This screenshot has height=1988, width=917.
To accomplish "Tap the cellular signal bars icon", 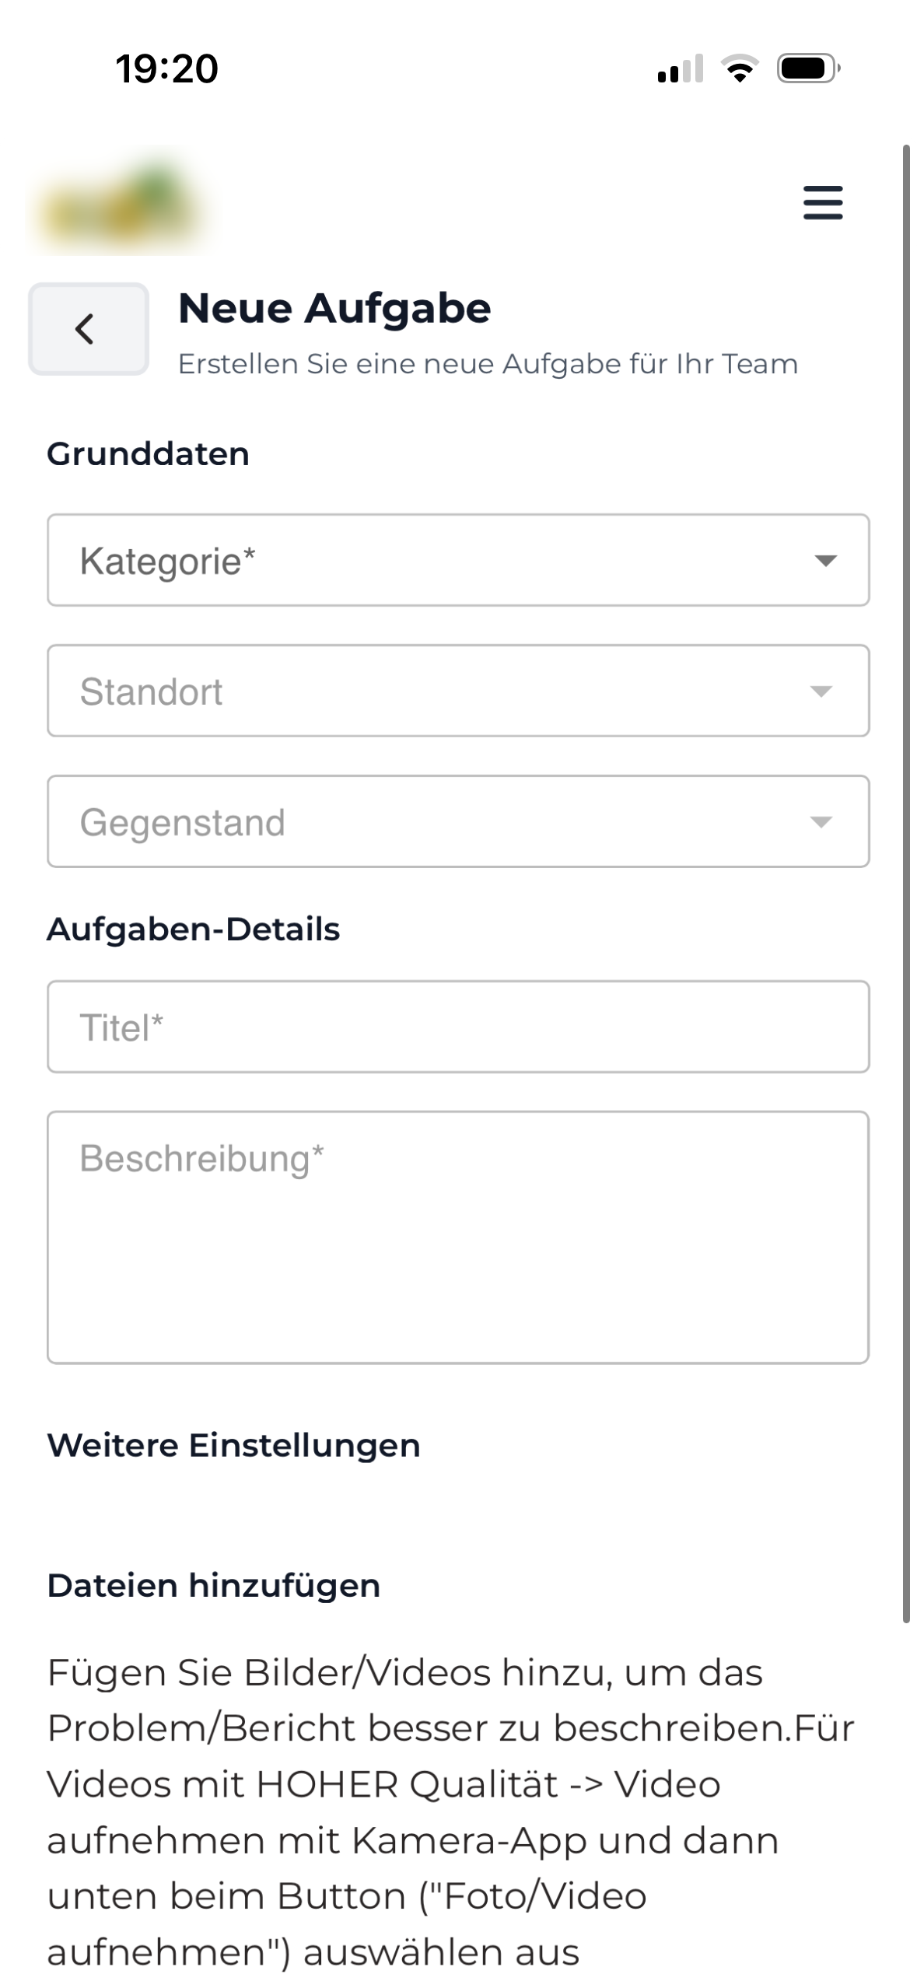I will click(x=679, y=69).
